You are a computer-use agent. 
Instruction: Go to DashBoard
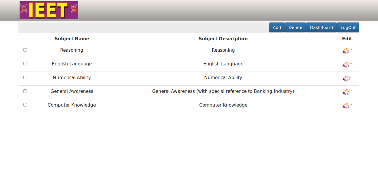point(321,27)
